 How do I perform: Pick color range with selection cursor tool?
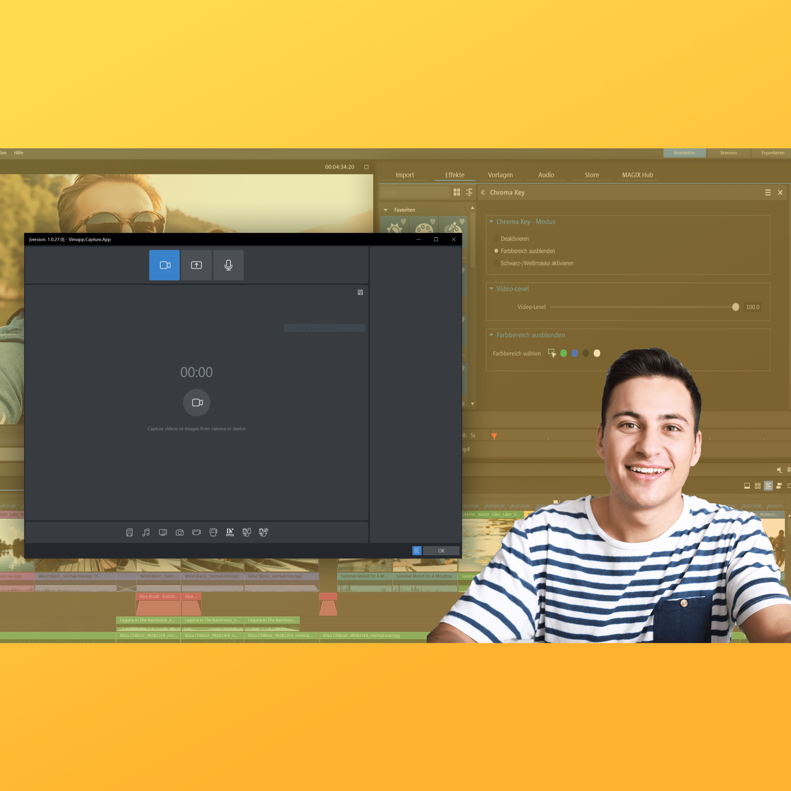pyautogui.click(x=552, y=353)
